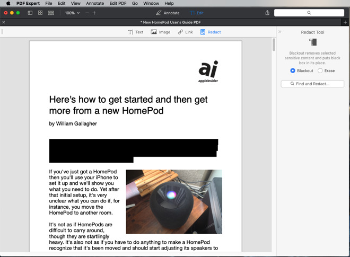350x257 pixels.
Task: Open the Go menu
Action: pos(135,3)
